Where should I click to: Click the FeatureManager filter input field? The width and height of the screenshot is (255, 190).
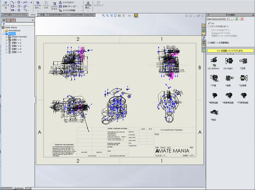click(18, 24)
